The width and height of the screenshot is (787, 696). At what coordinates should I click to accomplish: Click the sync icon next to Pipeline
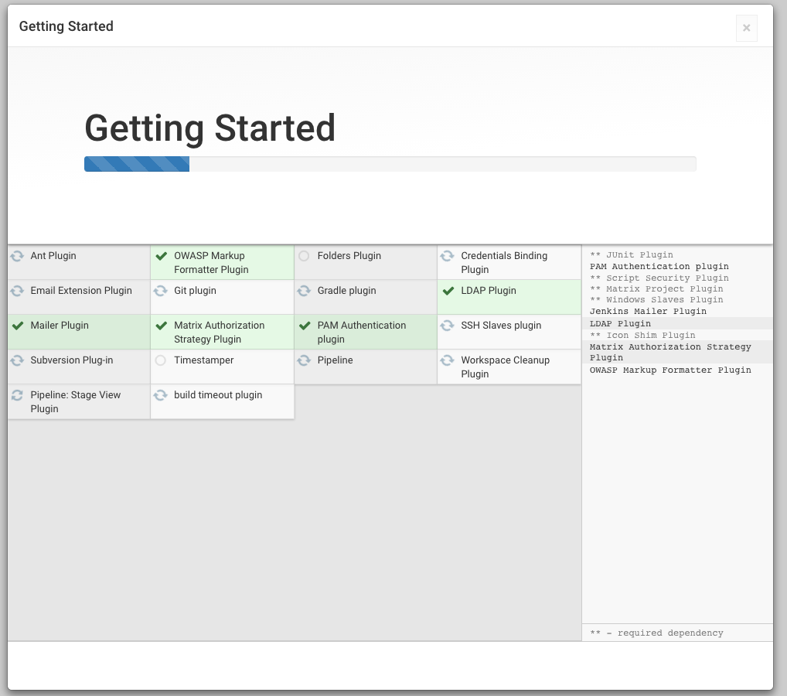(x=304, y=360)
